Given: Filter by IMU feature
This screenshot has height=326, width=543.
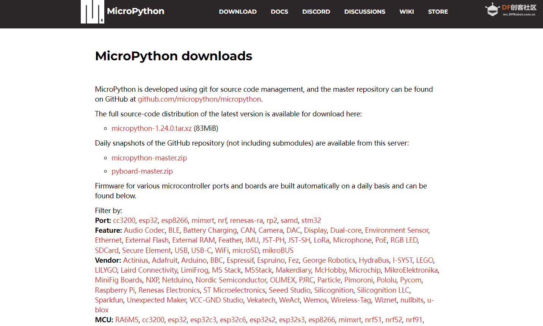Looking at the screenshot, I should (252, 240).
